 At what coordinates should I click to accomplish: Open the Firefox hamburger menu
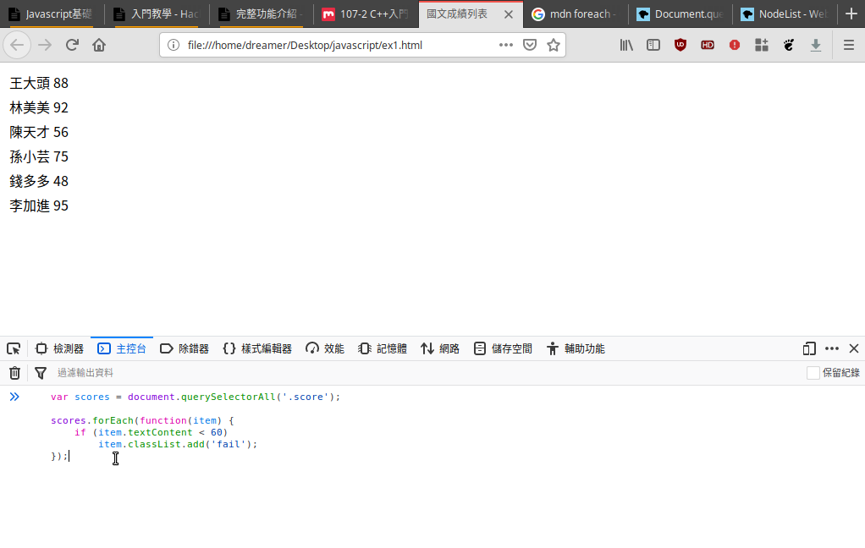[849, 45]
